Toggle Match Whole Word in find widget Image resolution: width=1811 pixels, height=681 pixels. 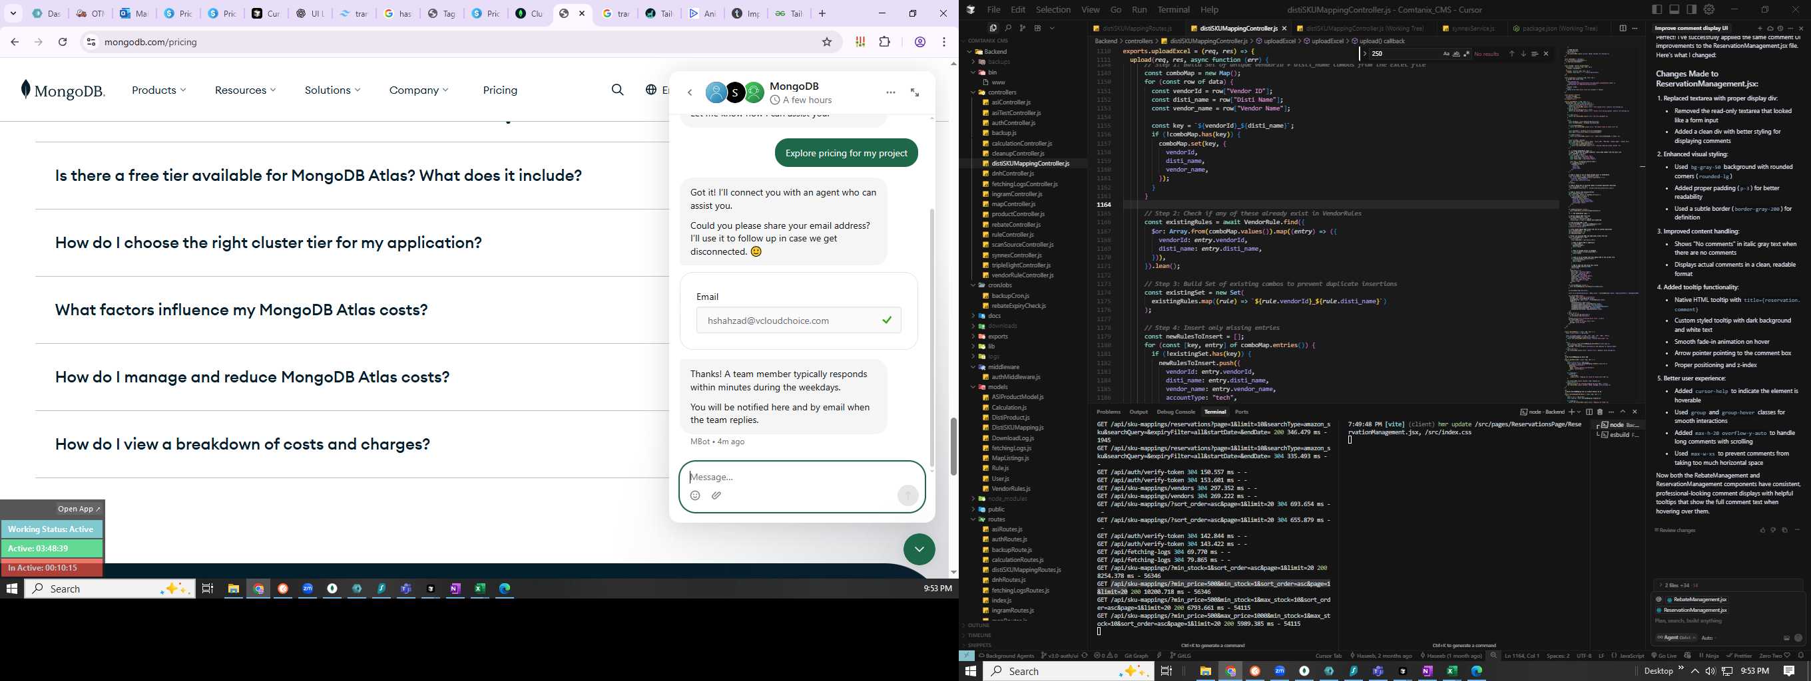click(x=1457, y=54)
